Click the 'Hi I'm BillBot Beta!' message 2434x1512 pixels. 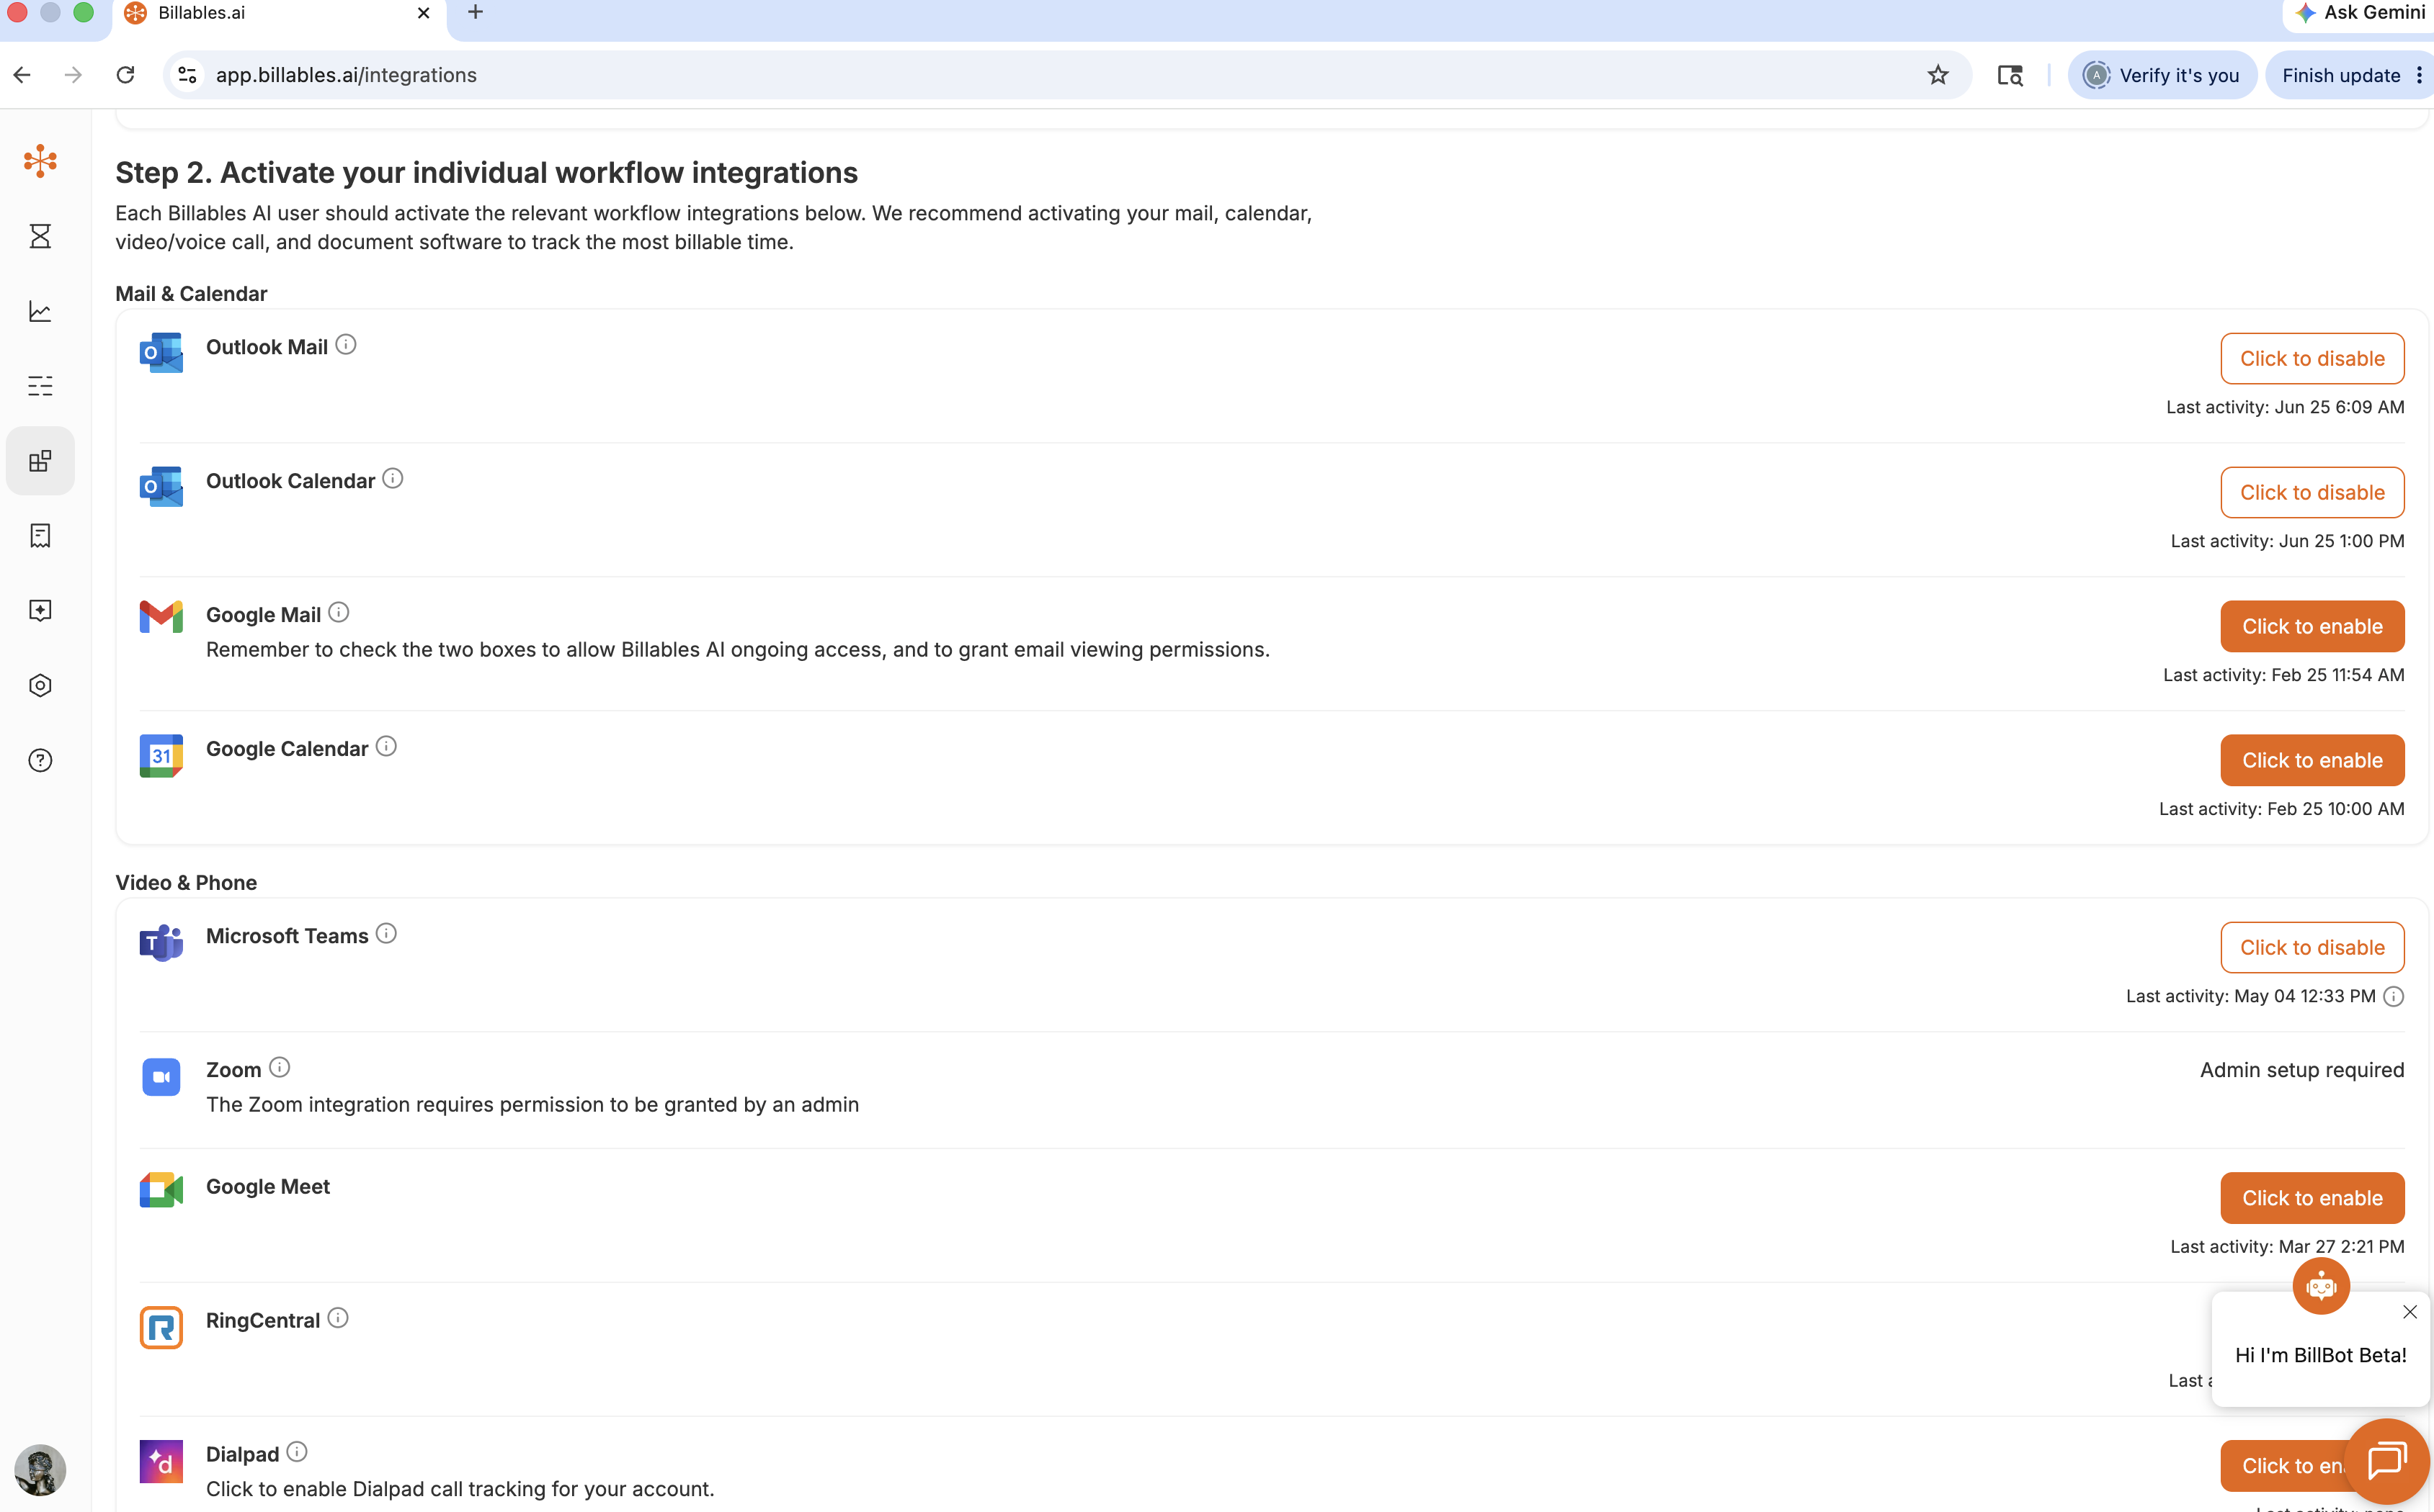click(x=2321, y=1355)
